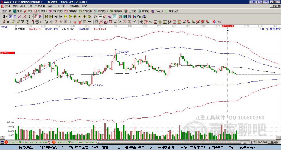Select the hand pan tool
This screenshot has width=281, height=150.
tap(95, 17)
